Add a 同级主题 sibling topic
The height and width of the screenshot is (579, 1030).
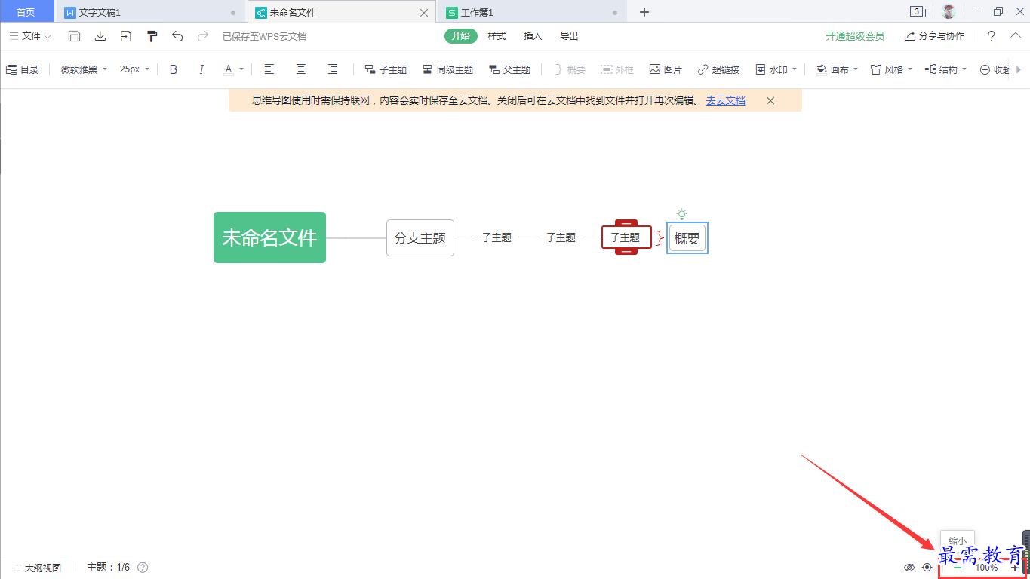(447, 69)
